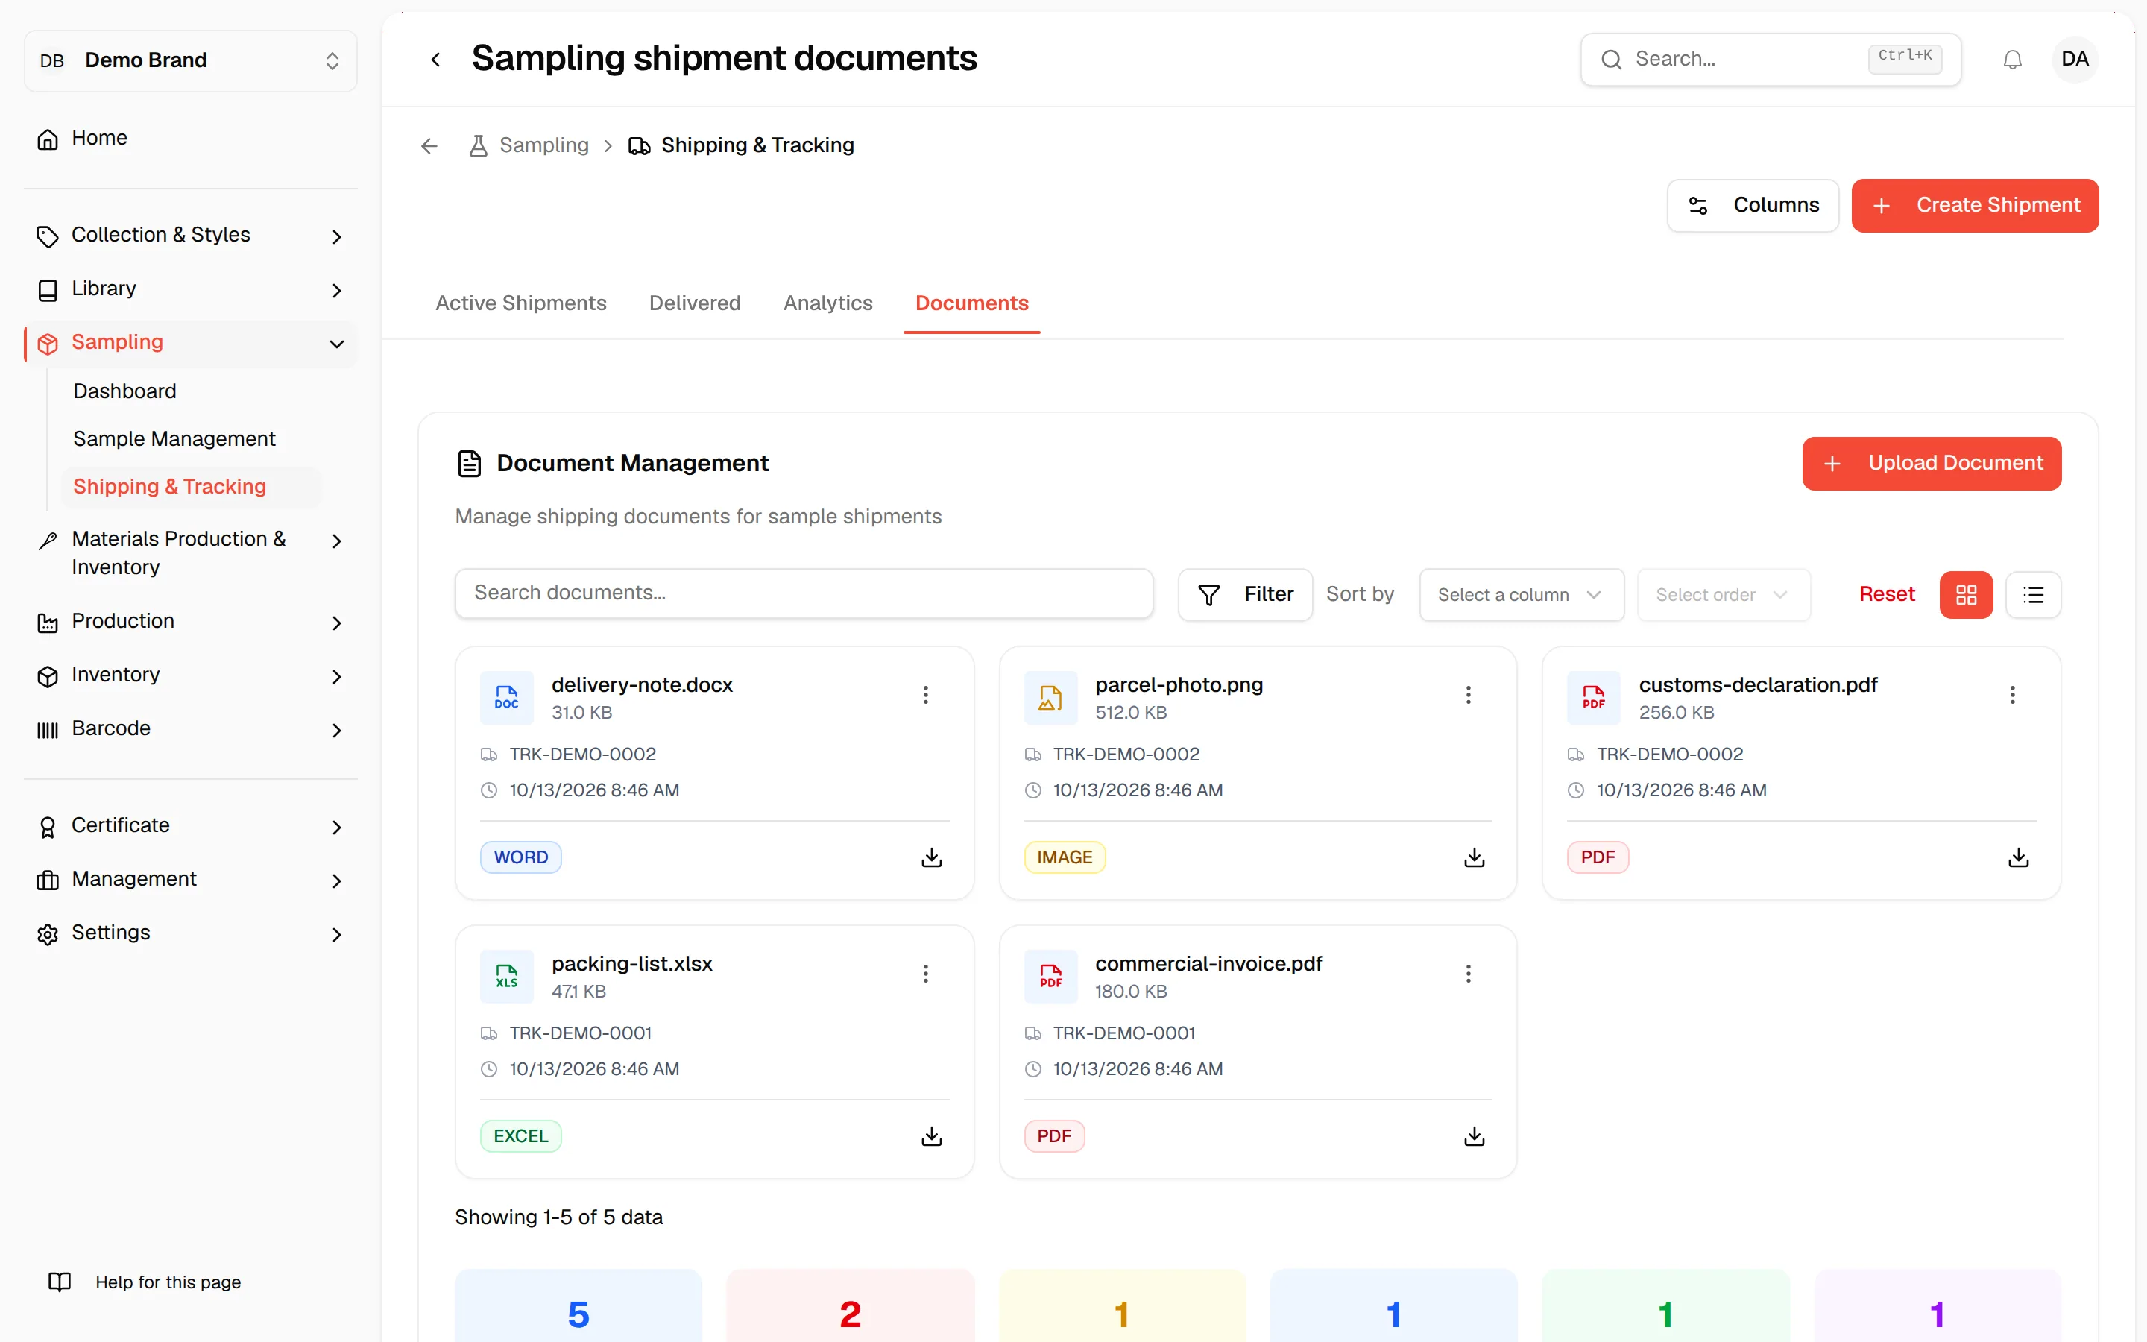Open the Demo Brand switcher
This screenshot has height=1342, width=2147.
(191, 60)
